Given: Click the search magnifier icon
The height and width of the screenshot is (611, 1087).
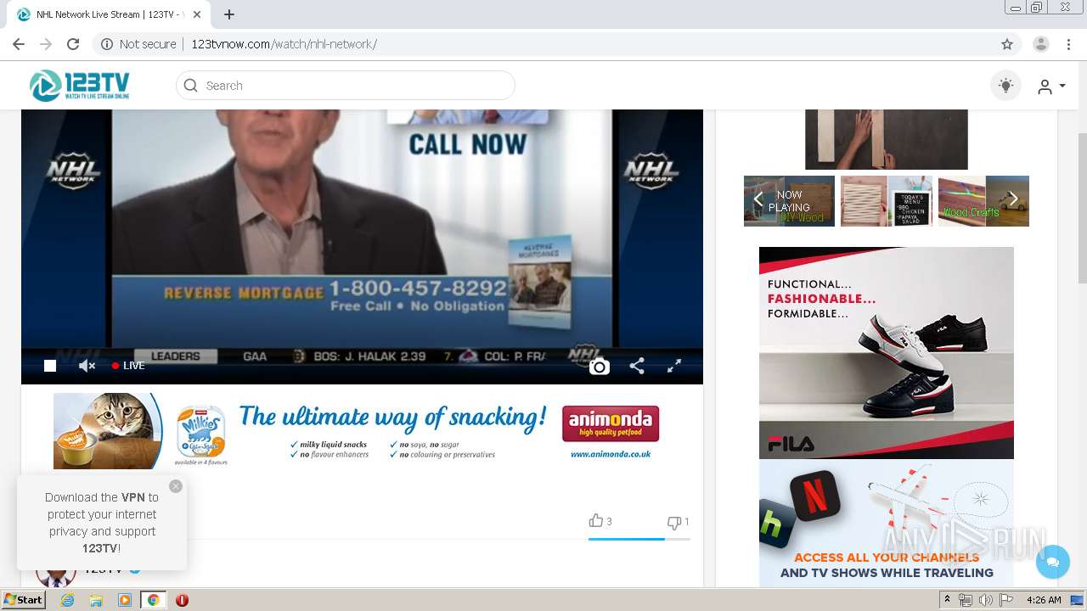Looking at the screenshot, I should tap(191, 86).
